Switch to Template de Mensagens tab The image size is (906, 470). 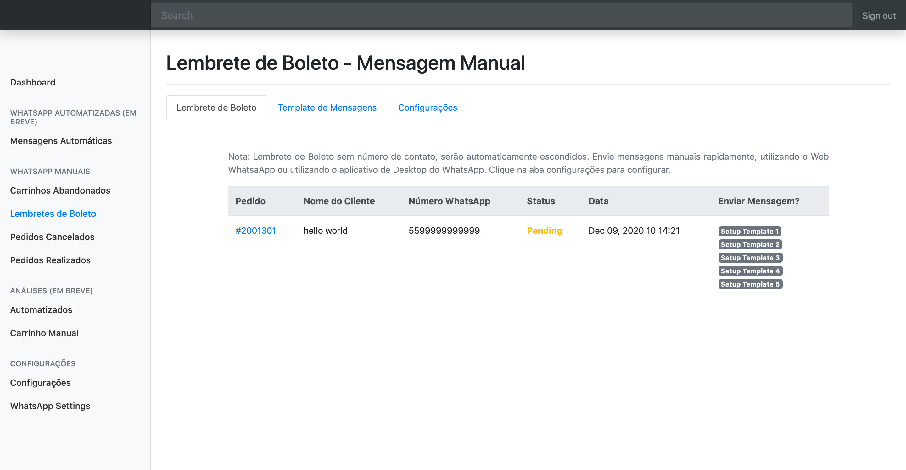(327, 107)
